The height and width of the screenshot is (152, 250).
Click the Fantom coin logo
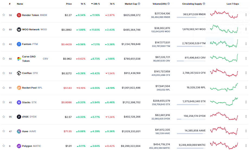coord(19,44)
